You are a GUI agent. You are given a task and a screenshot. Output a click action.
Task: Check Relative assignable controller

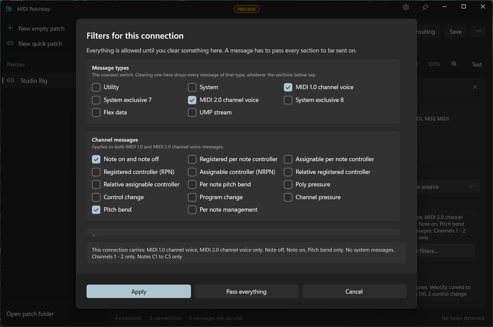[96, 184]
